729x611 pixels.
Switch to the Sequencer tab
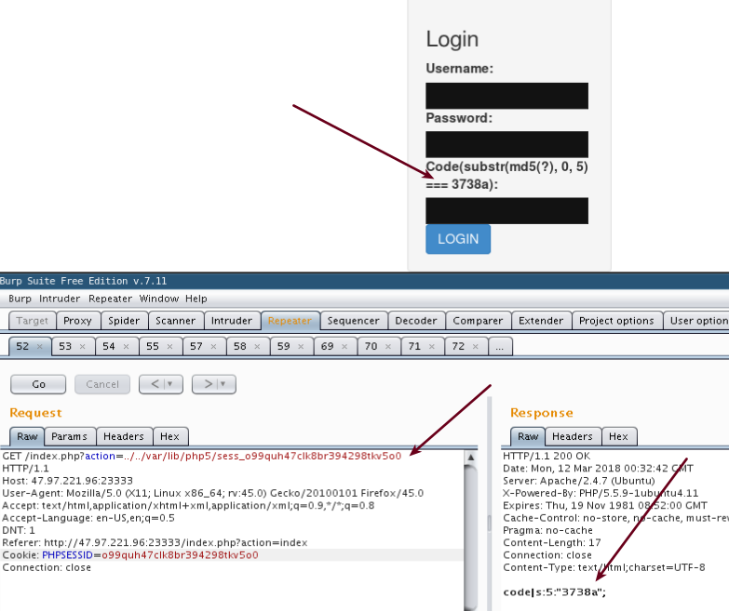point(354,321)
